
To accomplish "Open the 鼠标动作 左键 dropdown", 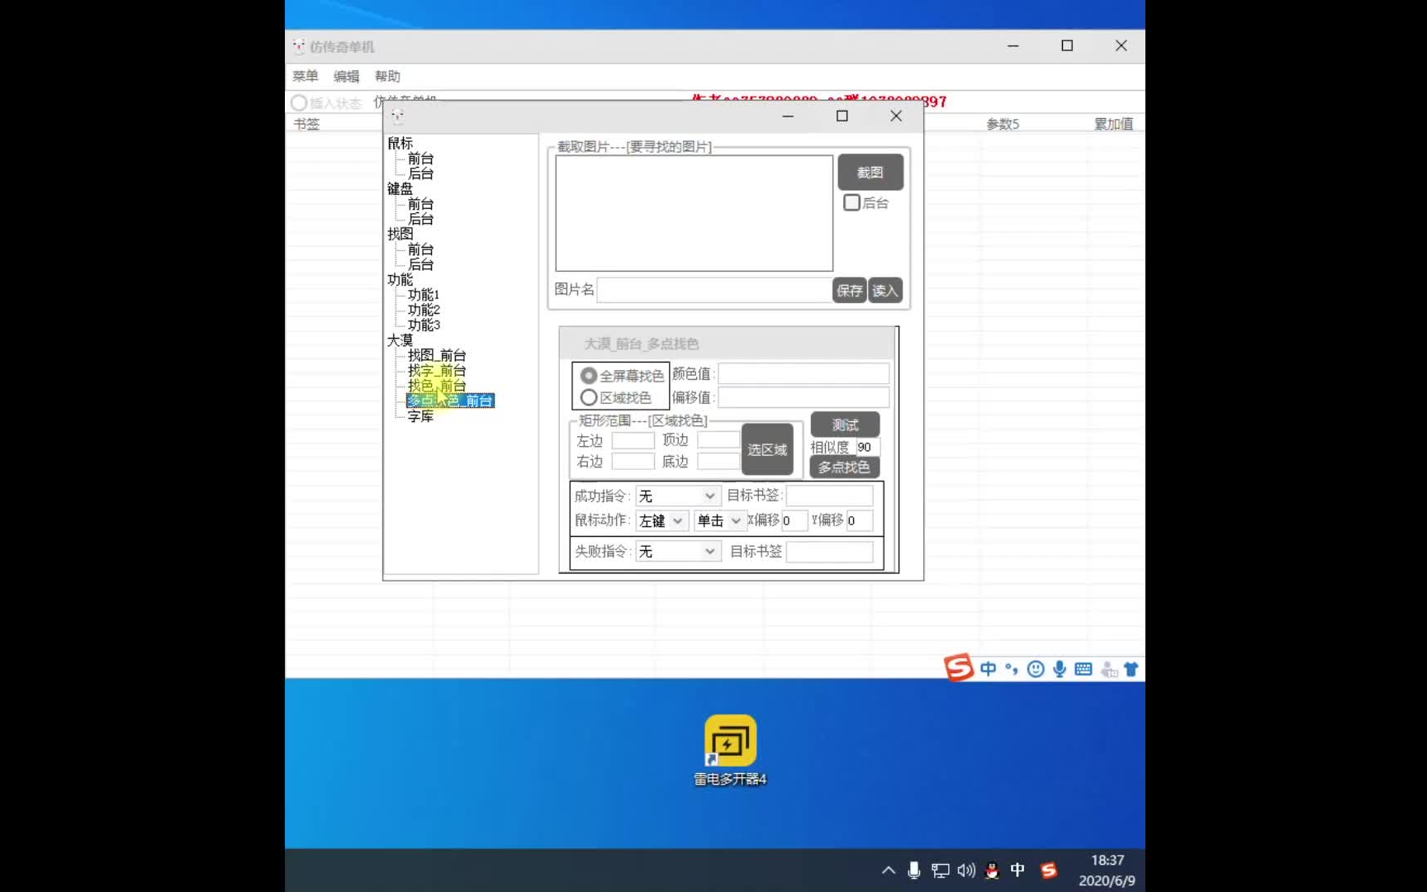I will point(661,520).
